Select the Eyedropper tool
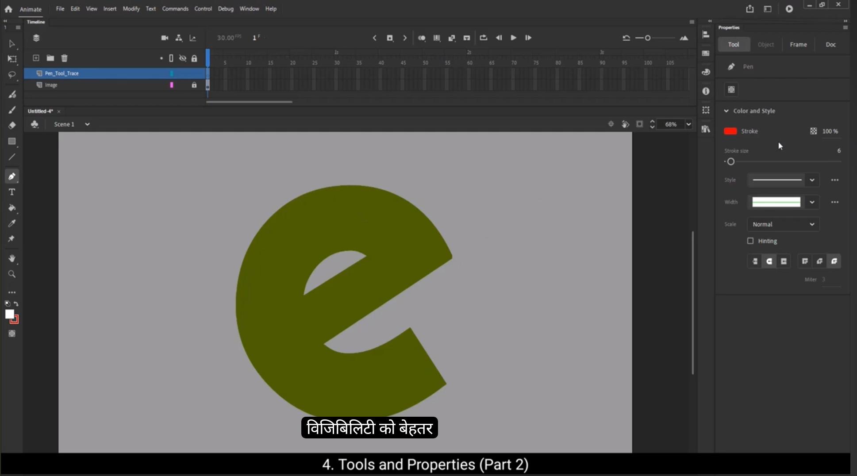The height and width of the screenshot is (476, 857). [12, 223]
